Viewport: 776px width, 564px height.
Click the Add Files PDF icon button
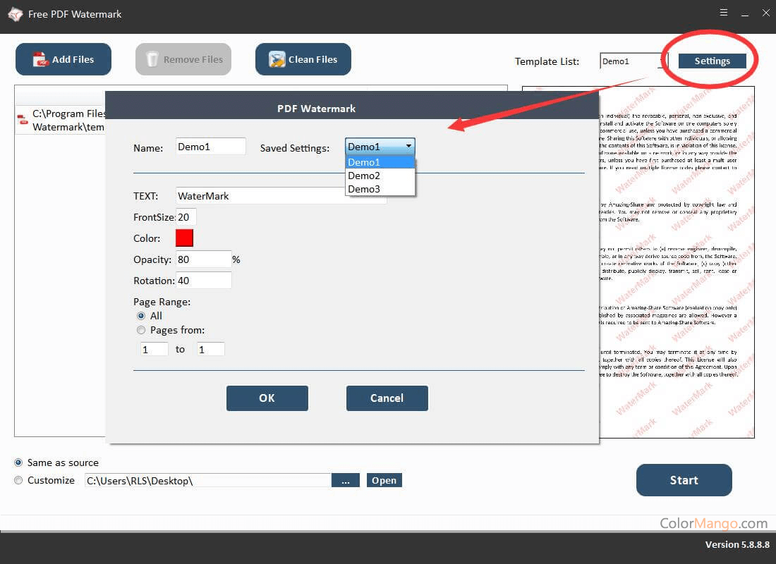[40, 60]
